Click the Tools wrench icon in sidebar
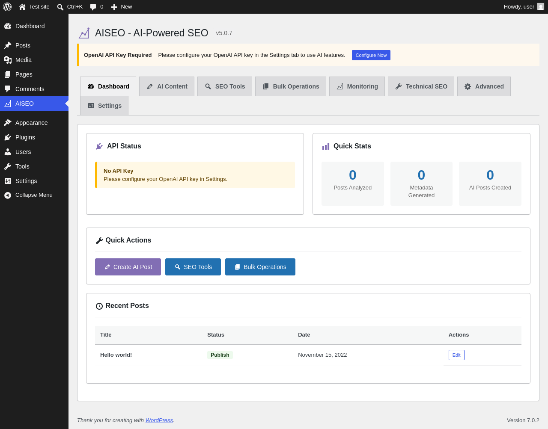This screenshot has height=429, width=548. 8,166
